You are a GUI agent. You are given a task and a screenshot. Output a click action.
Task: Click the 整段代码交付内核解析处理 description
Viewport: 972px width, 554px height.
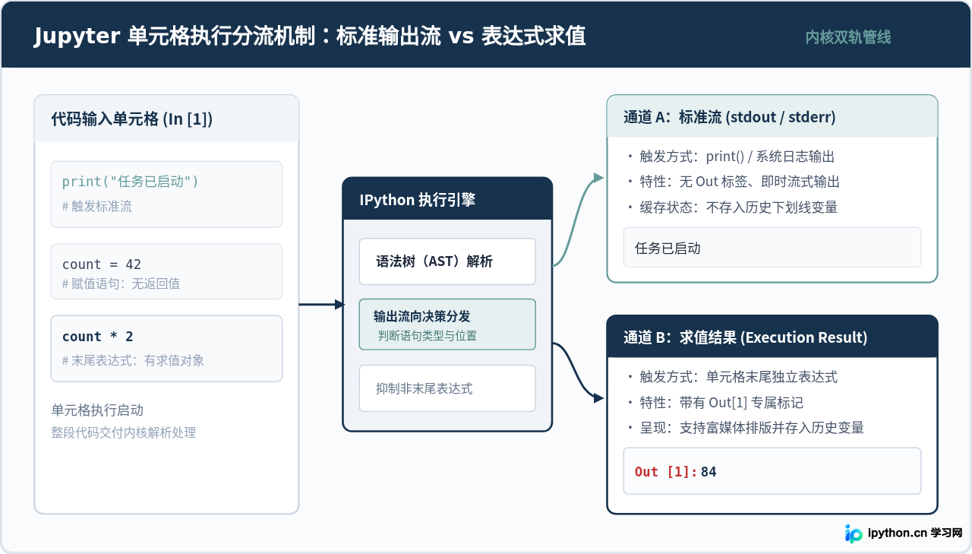click(124, 432)
